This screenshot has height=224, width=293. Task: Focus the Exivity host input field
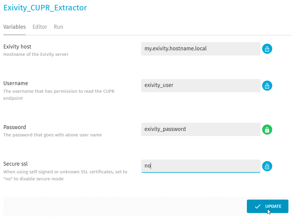click(x=201, y=49)
